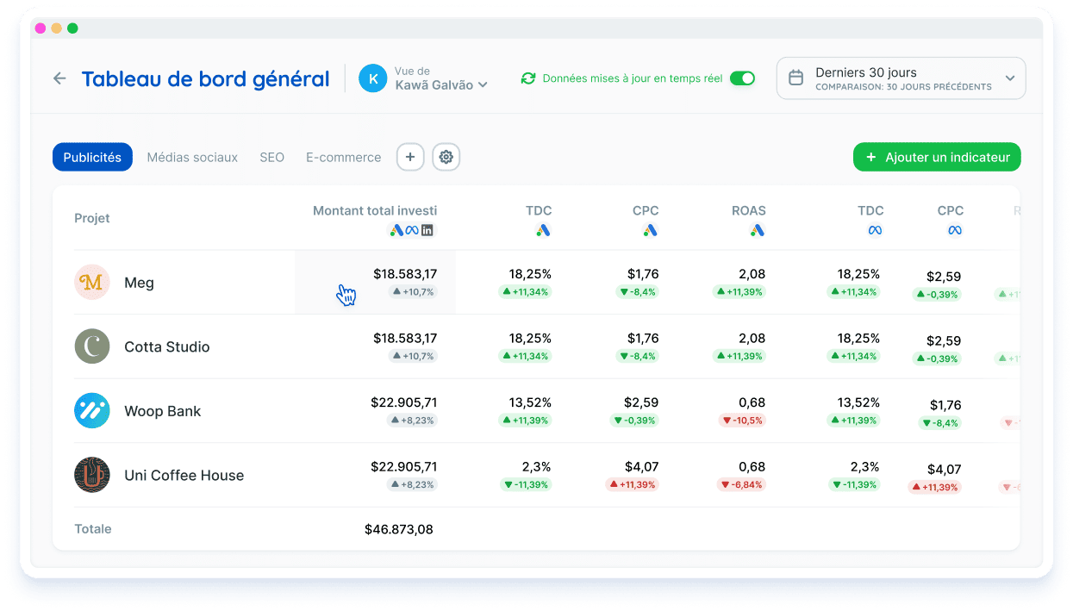Screen dimensions: 1073x611
Task: Switch to the Médias sociaux tab
Action: [x=192, y=157]
